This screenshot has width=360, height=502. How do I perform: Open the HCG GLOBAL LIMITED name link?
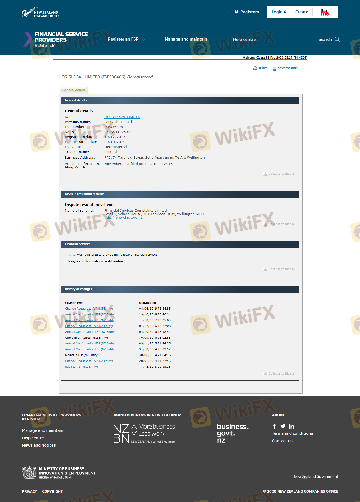click(122, 117)
